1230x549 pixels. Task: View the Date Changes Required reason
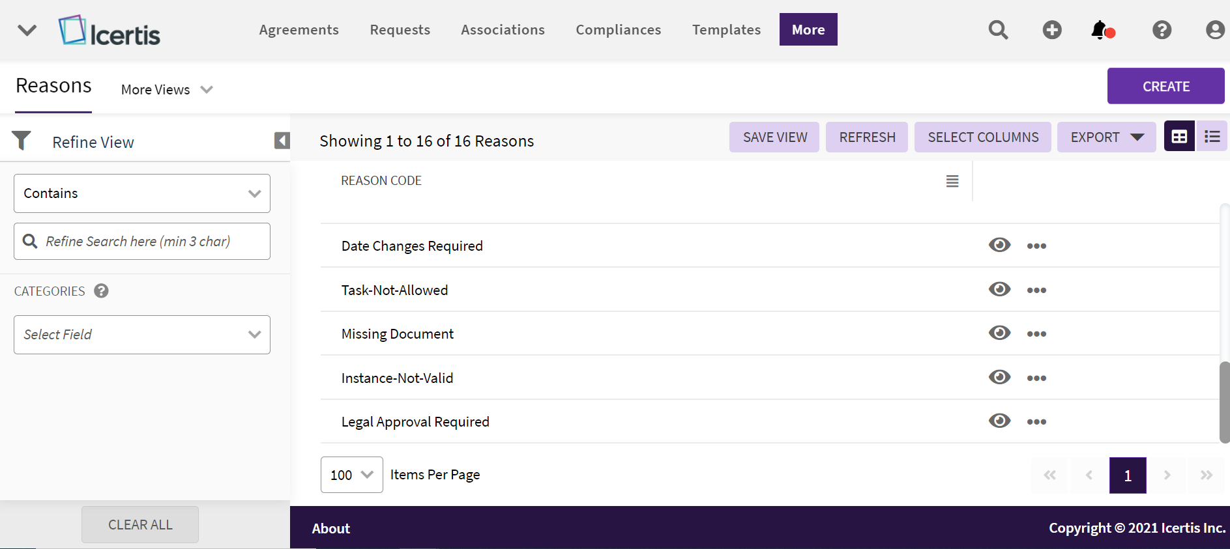(x=999, y=246)
